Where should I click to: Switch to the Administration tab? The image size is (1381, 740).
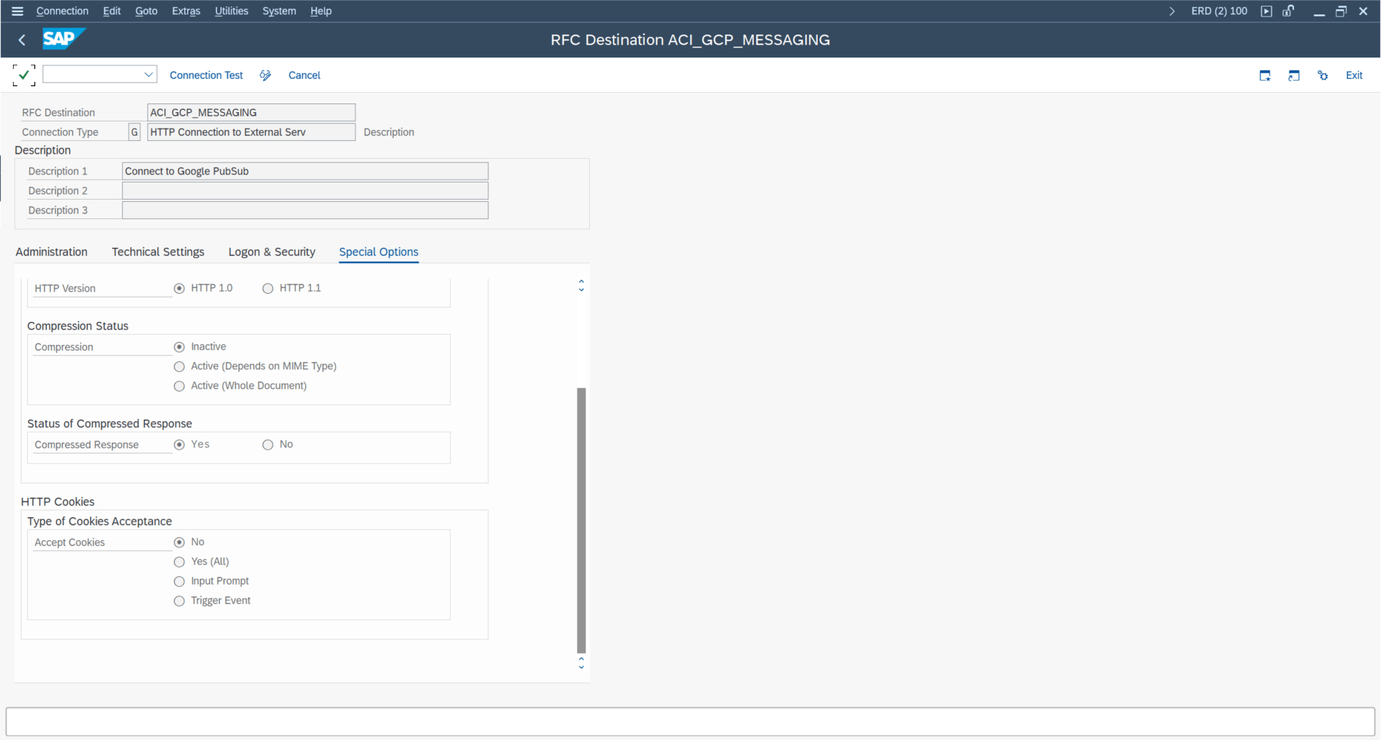[52, 252]
